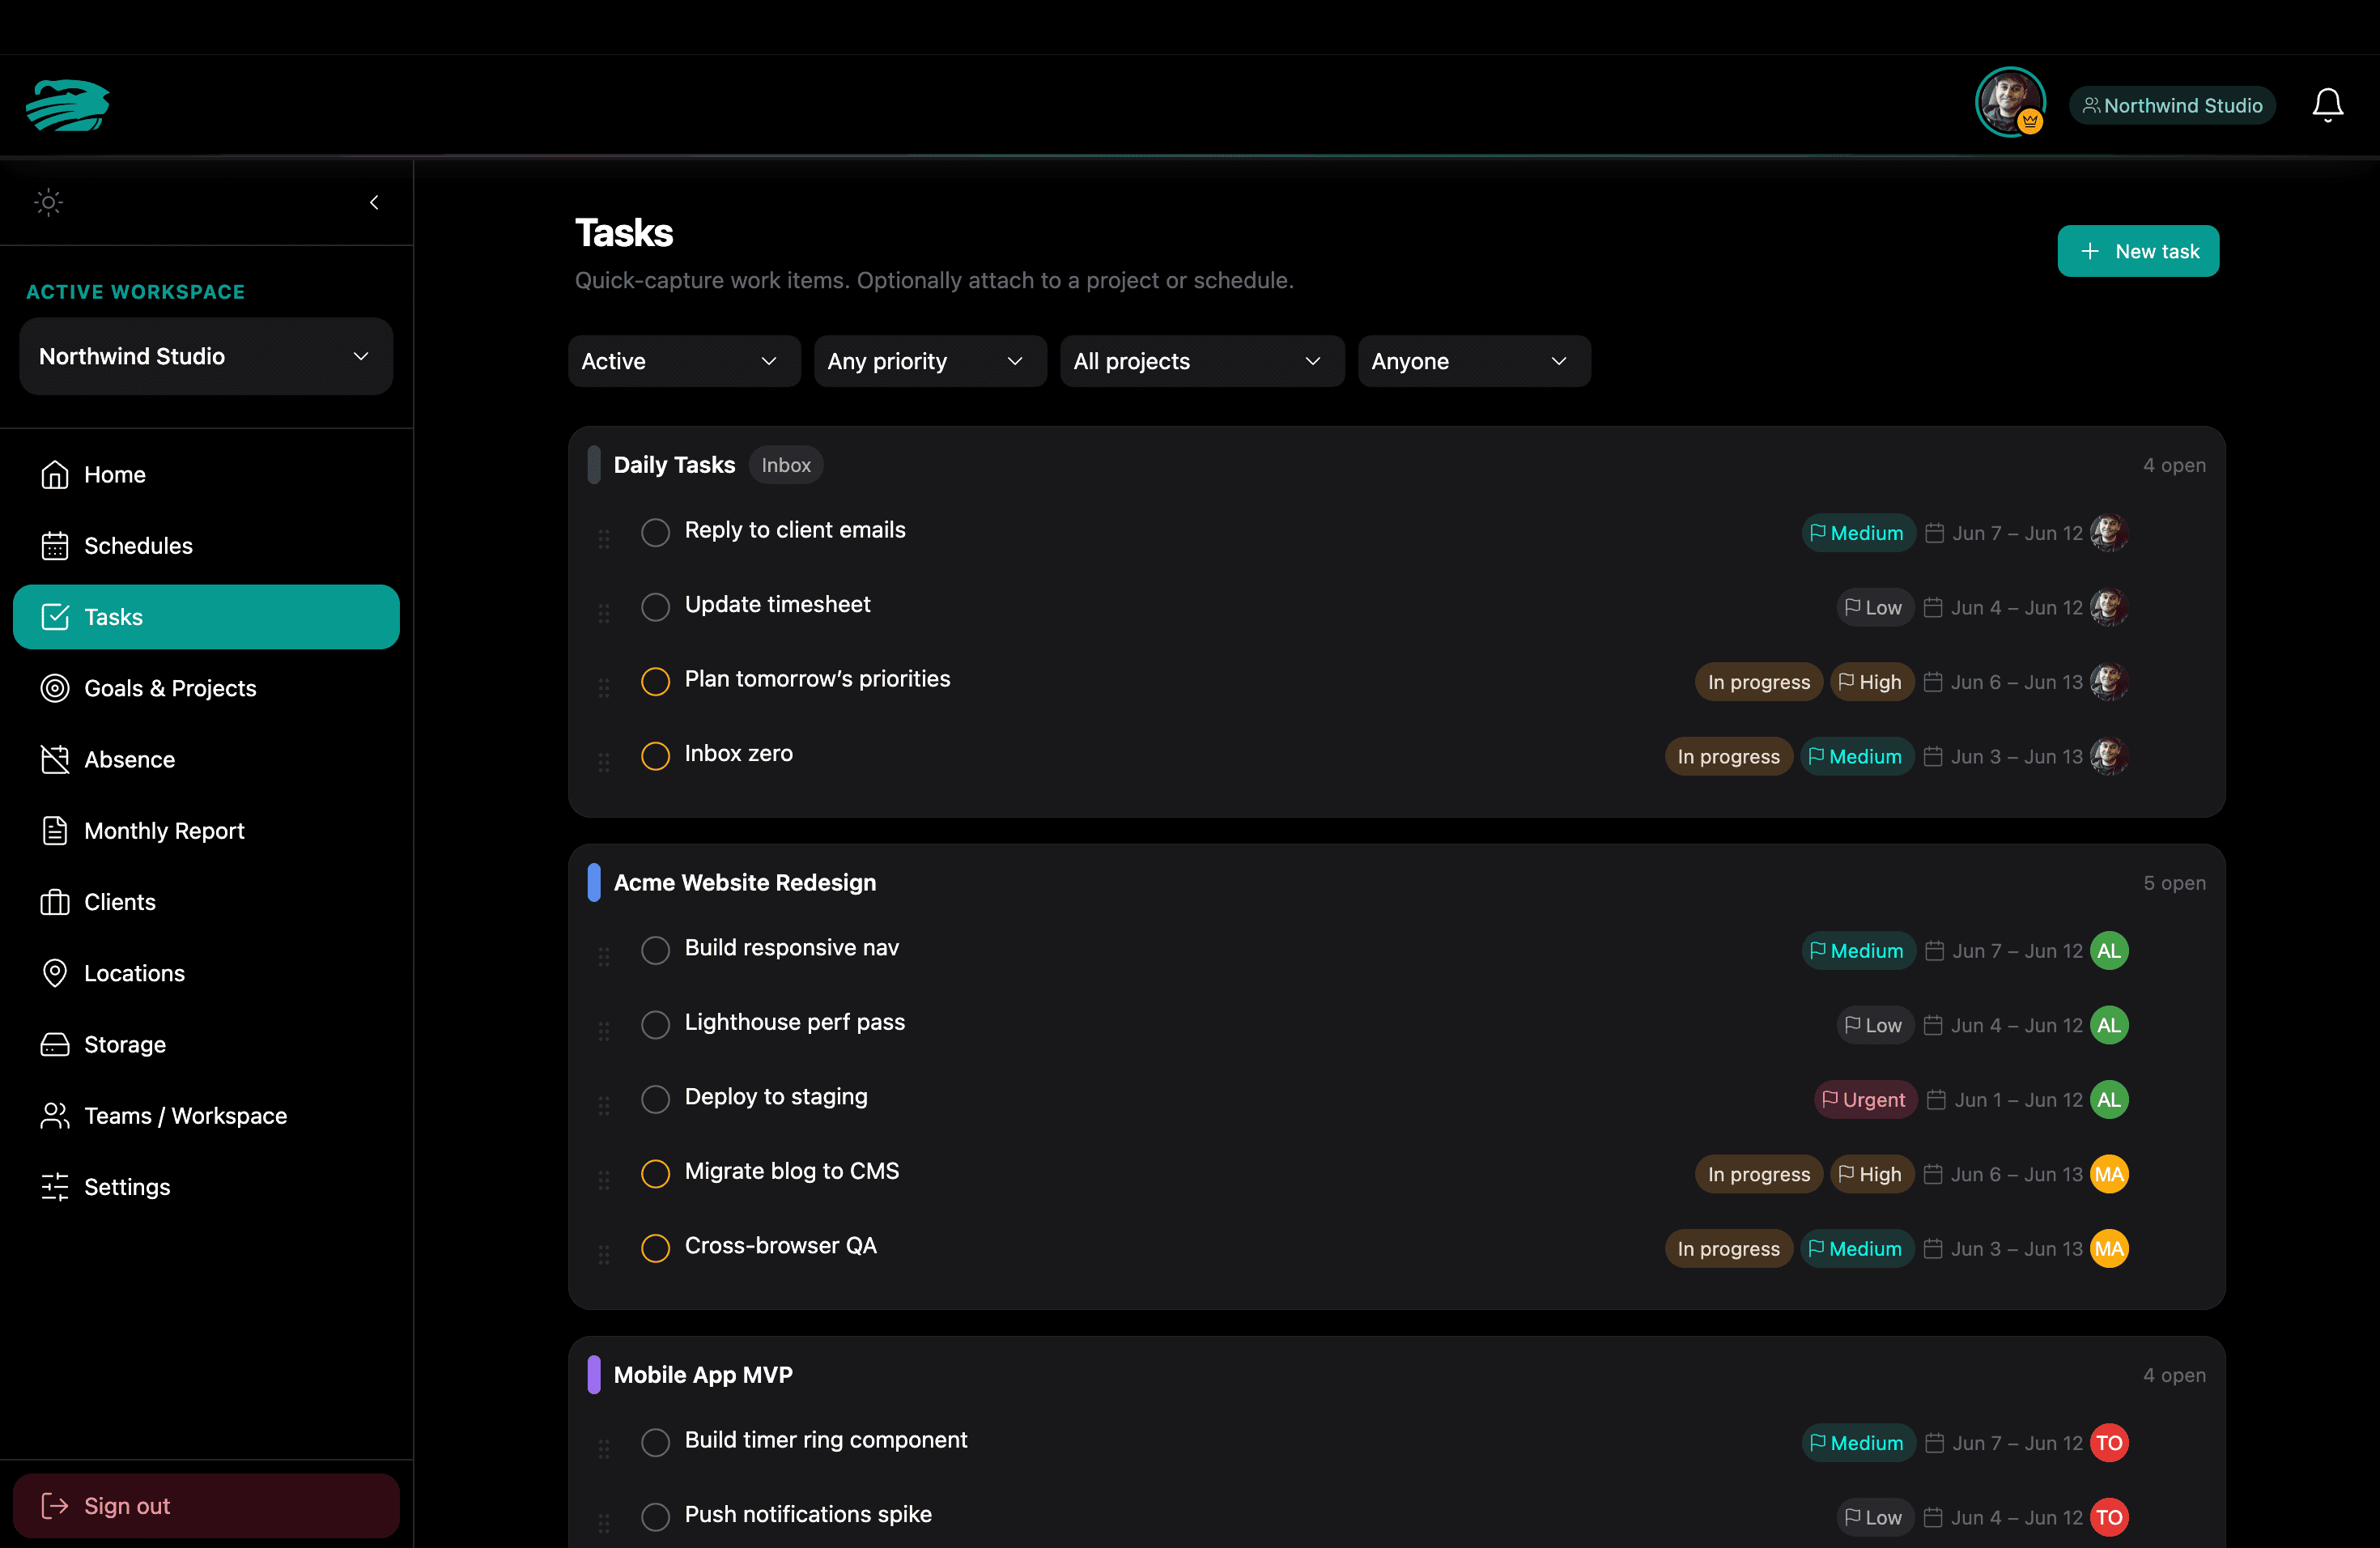Mark Lighthouse perf pass complete
Viewport: 2380px width, 1548px height.
[655, 1025]
